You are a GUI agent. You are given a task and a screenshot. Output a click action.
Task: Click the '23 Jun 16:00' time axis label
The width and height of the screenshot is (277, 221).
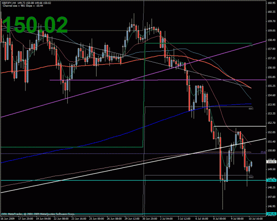[x=78, y=219]
